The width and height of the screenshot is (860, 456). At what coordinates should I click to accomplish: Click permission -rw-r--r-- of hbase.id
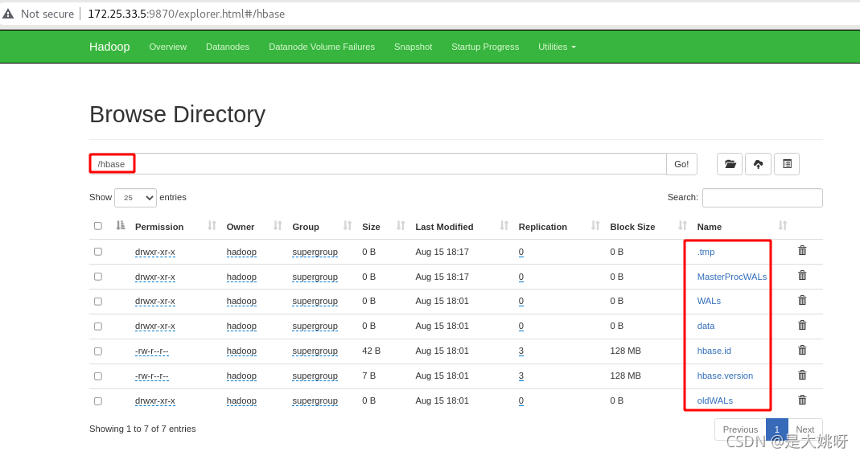[x=152, y=351]
